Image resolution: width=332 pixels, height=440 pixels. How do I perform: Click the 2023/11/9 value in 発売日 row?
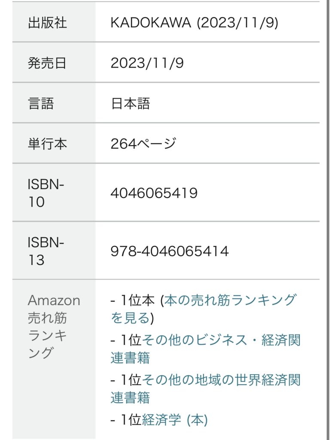click(147, 63)
